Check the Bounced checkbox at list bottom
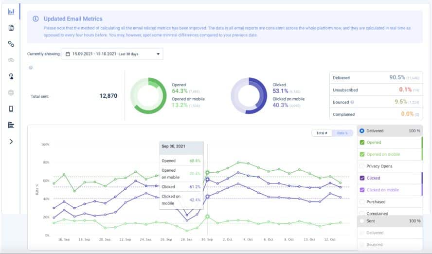432x254 pixels. pos(362,245)
